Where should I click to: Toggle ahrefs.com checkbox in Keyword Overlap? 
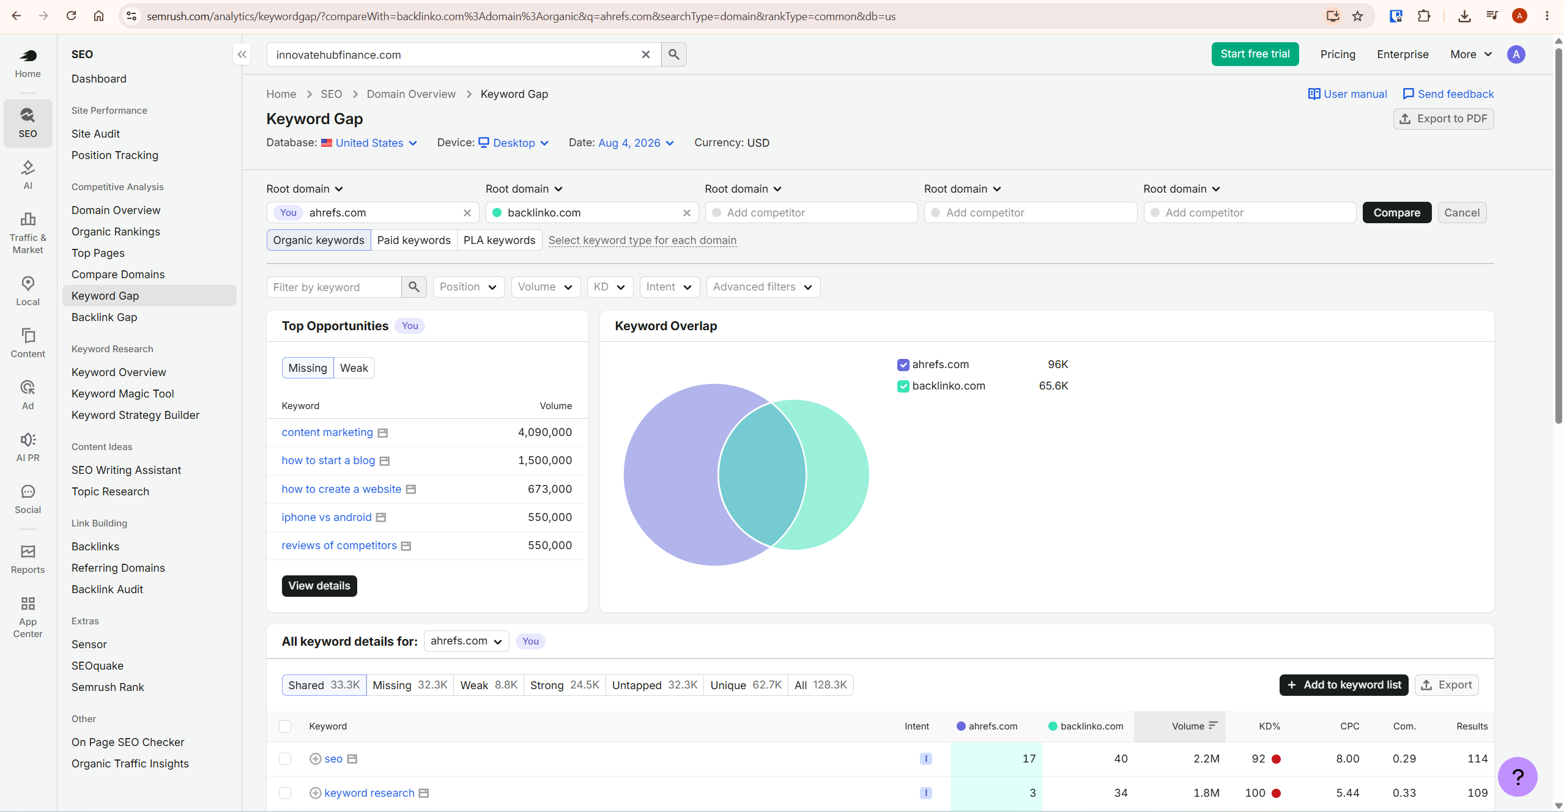pyautogui.click(x=903, y=365)
